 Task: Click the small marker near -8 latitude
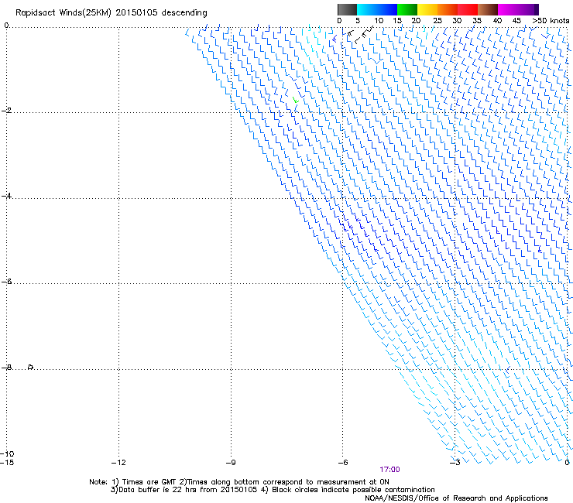coord(31,367)
